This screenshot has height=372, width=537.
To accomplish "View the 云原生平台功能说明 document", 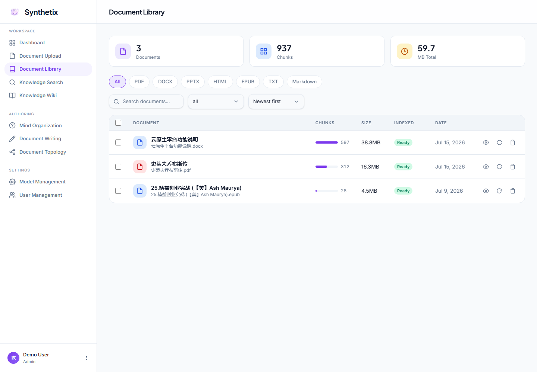I will pyautogui.click(x=486, y=142).
